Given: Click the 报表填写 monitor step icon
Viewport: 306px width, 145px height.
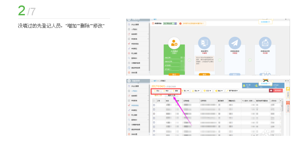Looking at the screenshot, I should click(204, 43).
